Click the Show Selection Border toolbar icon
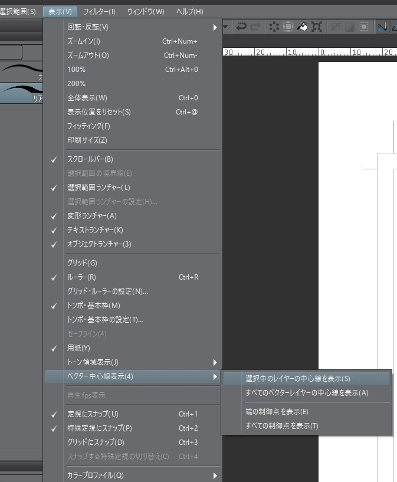 [x=364, y=27]
